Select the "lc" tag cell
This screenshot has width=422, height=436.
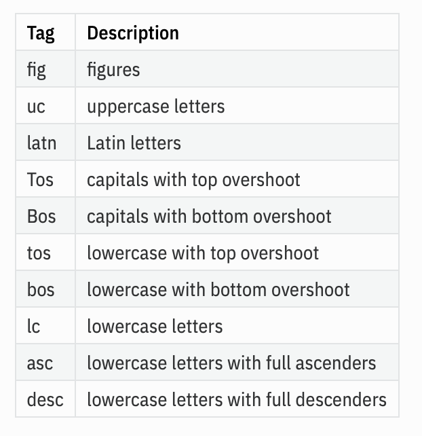[34, 326]
